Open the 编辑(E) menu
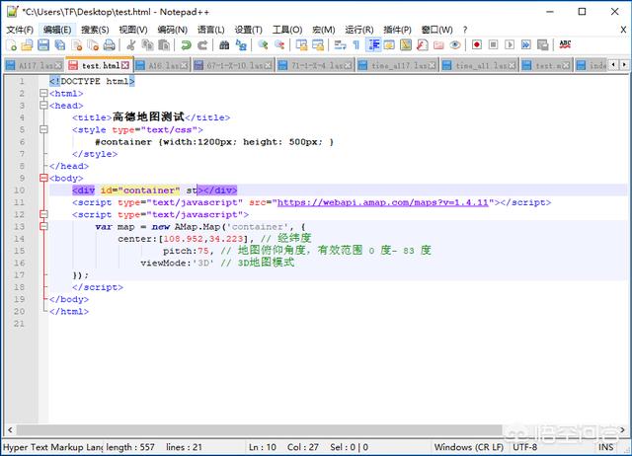 tap(57, 30)
